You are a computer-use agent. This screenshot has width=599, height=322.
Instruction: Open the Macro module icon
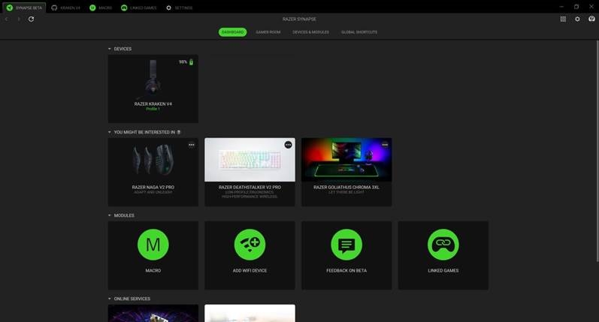153,245
